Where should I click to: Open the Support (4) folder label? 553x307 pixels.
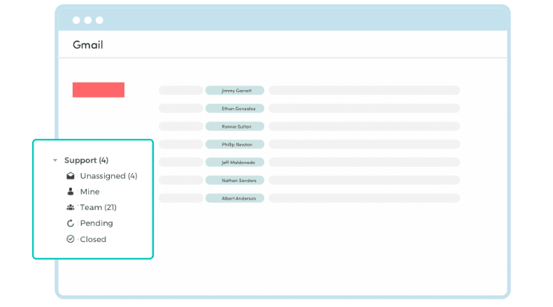86,160
